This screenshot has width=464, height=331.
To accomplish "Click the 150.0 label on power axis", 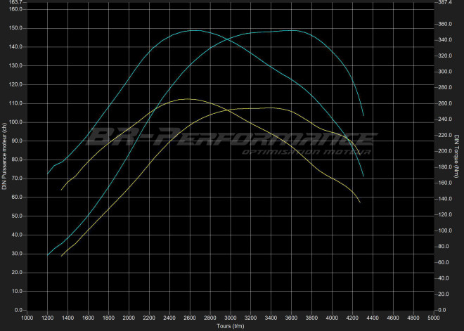I will tap(15, 28).
